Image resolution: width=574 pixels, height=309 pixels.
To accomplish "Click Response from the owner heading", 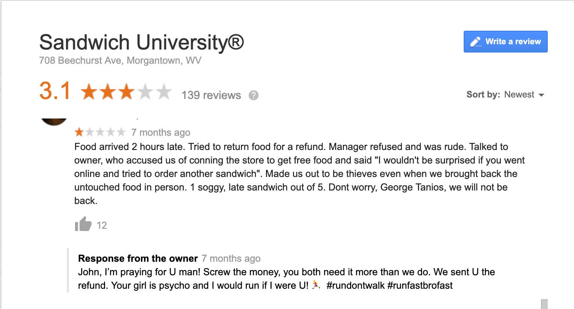I will coord(138,258).
